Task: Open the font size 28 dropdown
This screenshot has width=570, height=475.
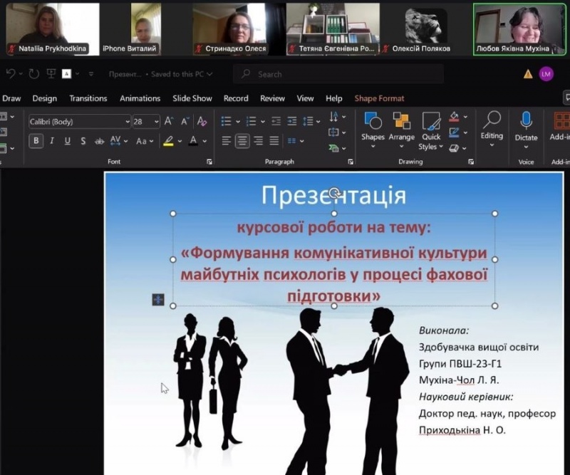Action: (x=156, y=122)
